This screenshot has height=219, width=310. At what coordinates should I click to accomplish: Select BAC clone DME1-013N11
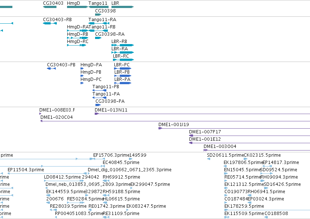click(111, 110)
